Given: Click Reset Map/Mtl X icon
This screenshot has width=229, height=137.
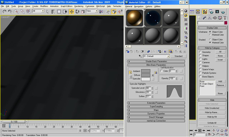Looking at the screenshot, I should point(143,51).
